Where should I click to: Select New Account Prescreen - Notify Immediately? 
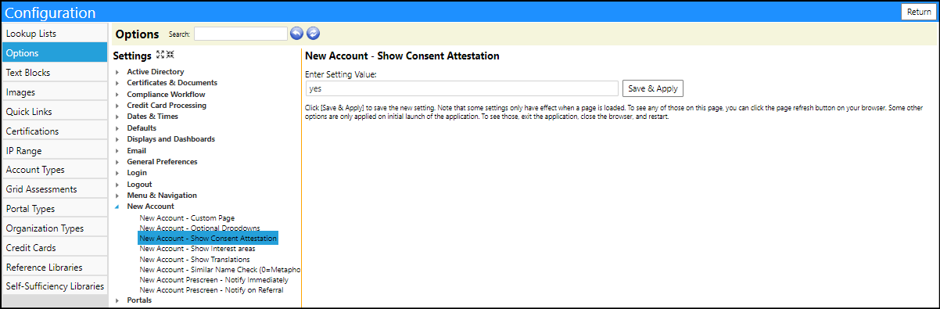213,279
